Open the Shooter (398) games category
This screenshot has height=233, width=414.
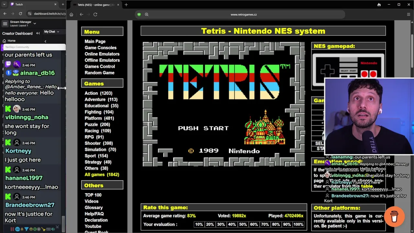point(99,143)
